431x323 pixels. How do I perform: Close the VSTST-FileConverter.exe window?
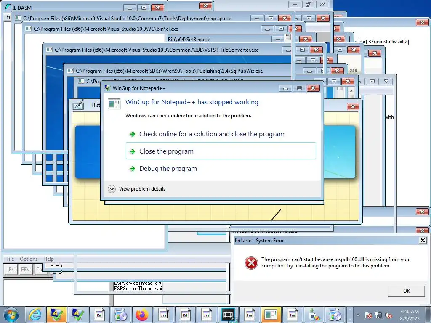316,50
